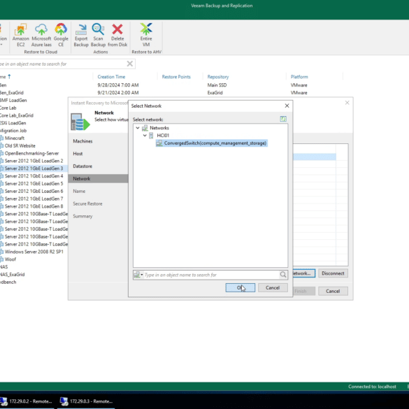The image size is (409, 409).
Task: Close the Instant Recovery wizard window
Action: (347, 103)
